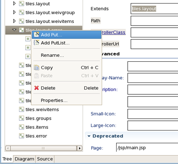Click the Large-Icon label
Viewport: 178px width, 164px height.
point(103,126)
